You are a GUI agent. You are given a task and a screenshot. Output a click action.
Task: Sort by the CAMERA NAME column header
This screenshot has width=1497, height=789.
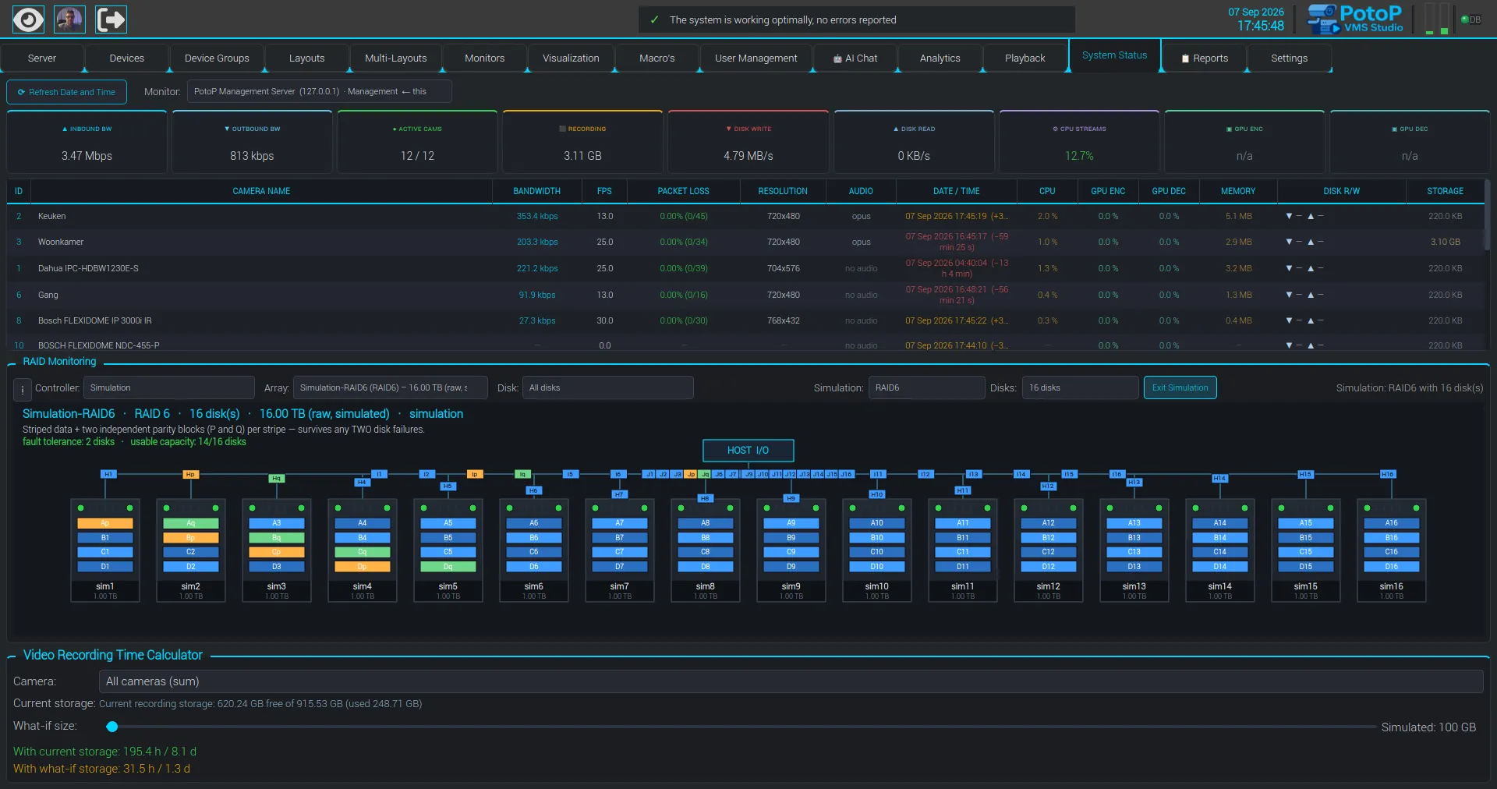click(x=261, y=191)
